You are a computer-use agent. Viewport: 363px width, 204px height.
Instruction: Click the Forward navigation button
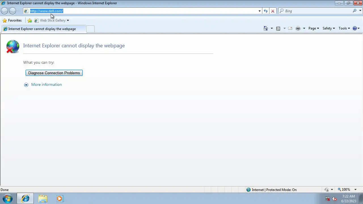[12, 11]
